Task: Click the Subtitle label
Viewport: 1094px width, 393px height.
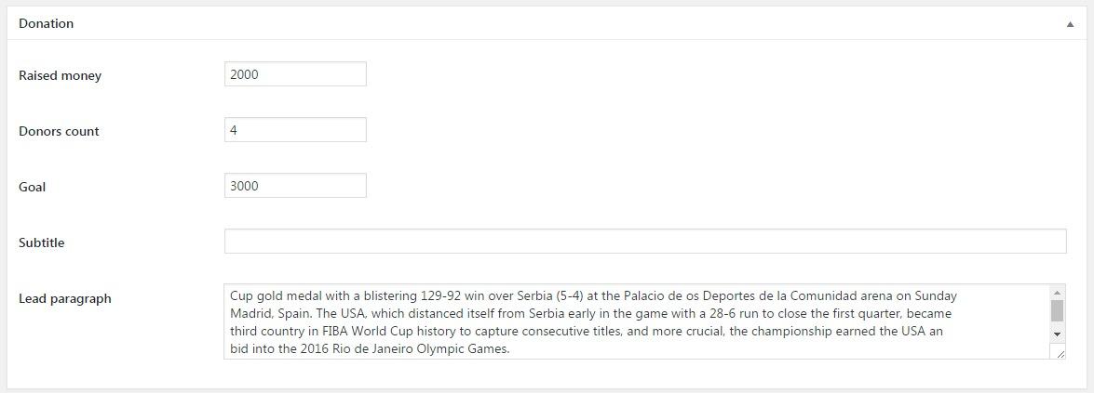Action: point(41,242)
